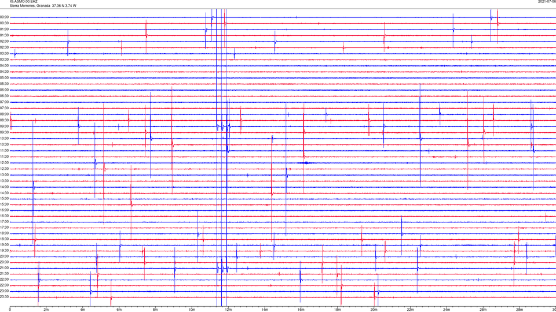
Task: Select the 08:30 time label
Action: (x=5, y=120)
